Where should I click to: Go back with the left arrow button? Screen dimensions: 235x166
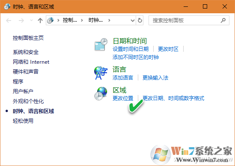pyautogui.click(x=9, y=21)
